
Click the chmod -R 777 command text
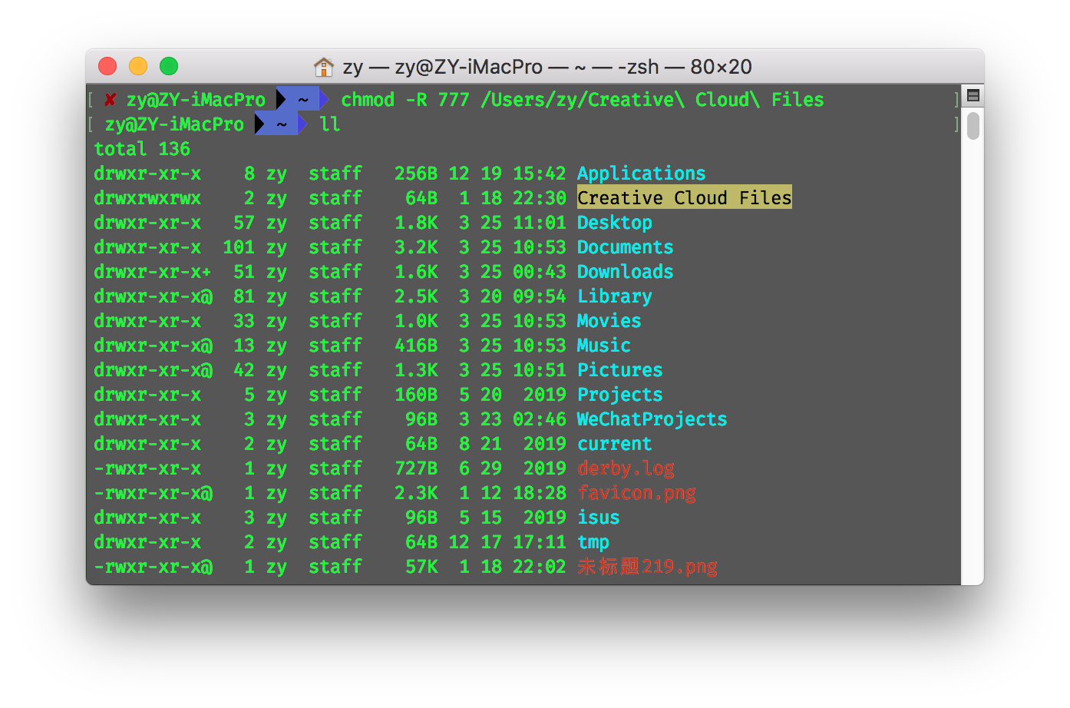pyautogui.click(x=583, y=100)
